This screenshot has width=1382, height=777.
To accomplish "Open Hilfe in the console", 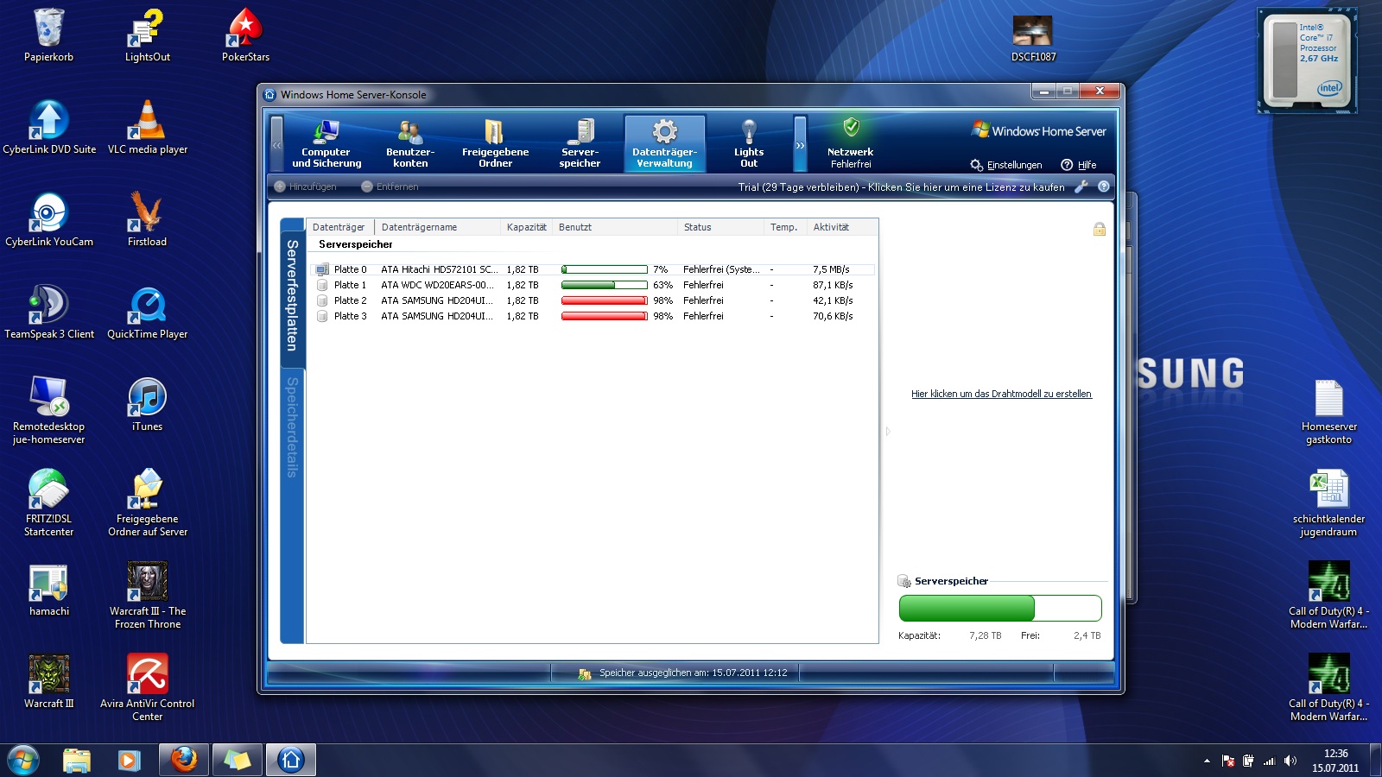I will (1079, 165).
